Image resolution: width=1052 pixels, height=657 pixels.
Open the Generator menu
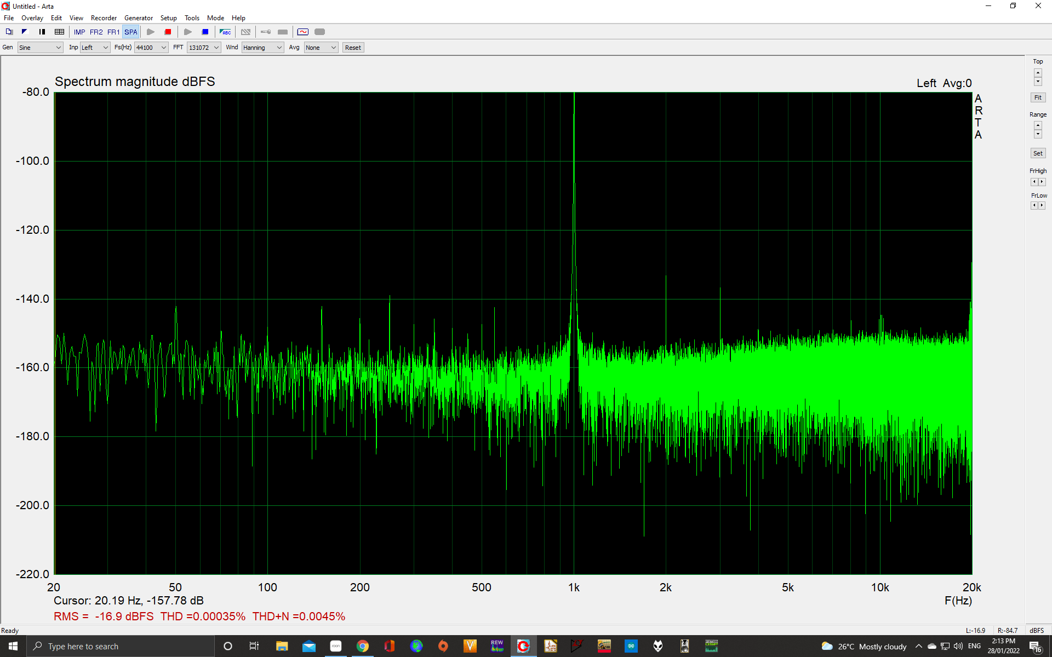coord(139,18)
